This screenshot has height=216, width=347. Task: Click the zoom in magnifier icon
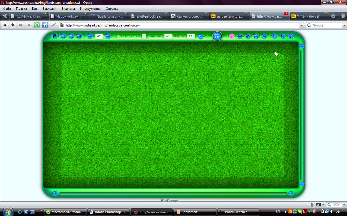tap(282, 36)
